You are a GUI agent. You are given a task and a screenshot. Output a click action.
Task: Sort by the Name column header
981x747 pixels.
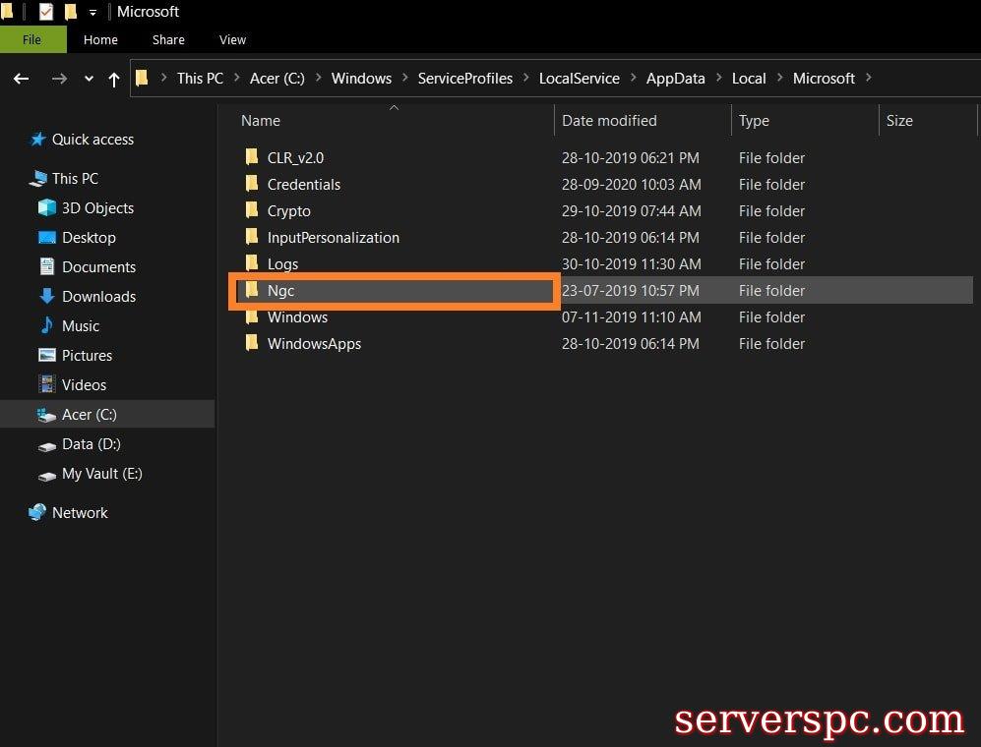point(261,121)
